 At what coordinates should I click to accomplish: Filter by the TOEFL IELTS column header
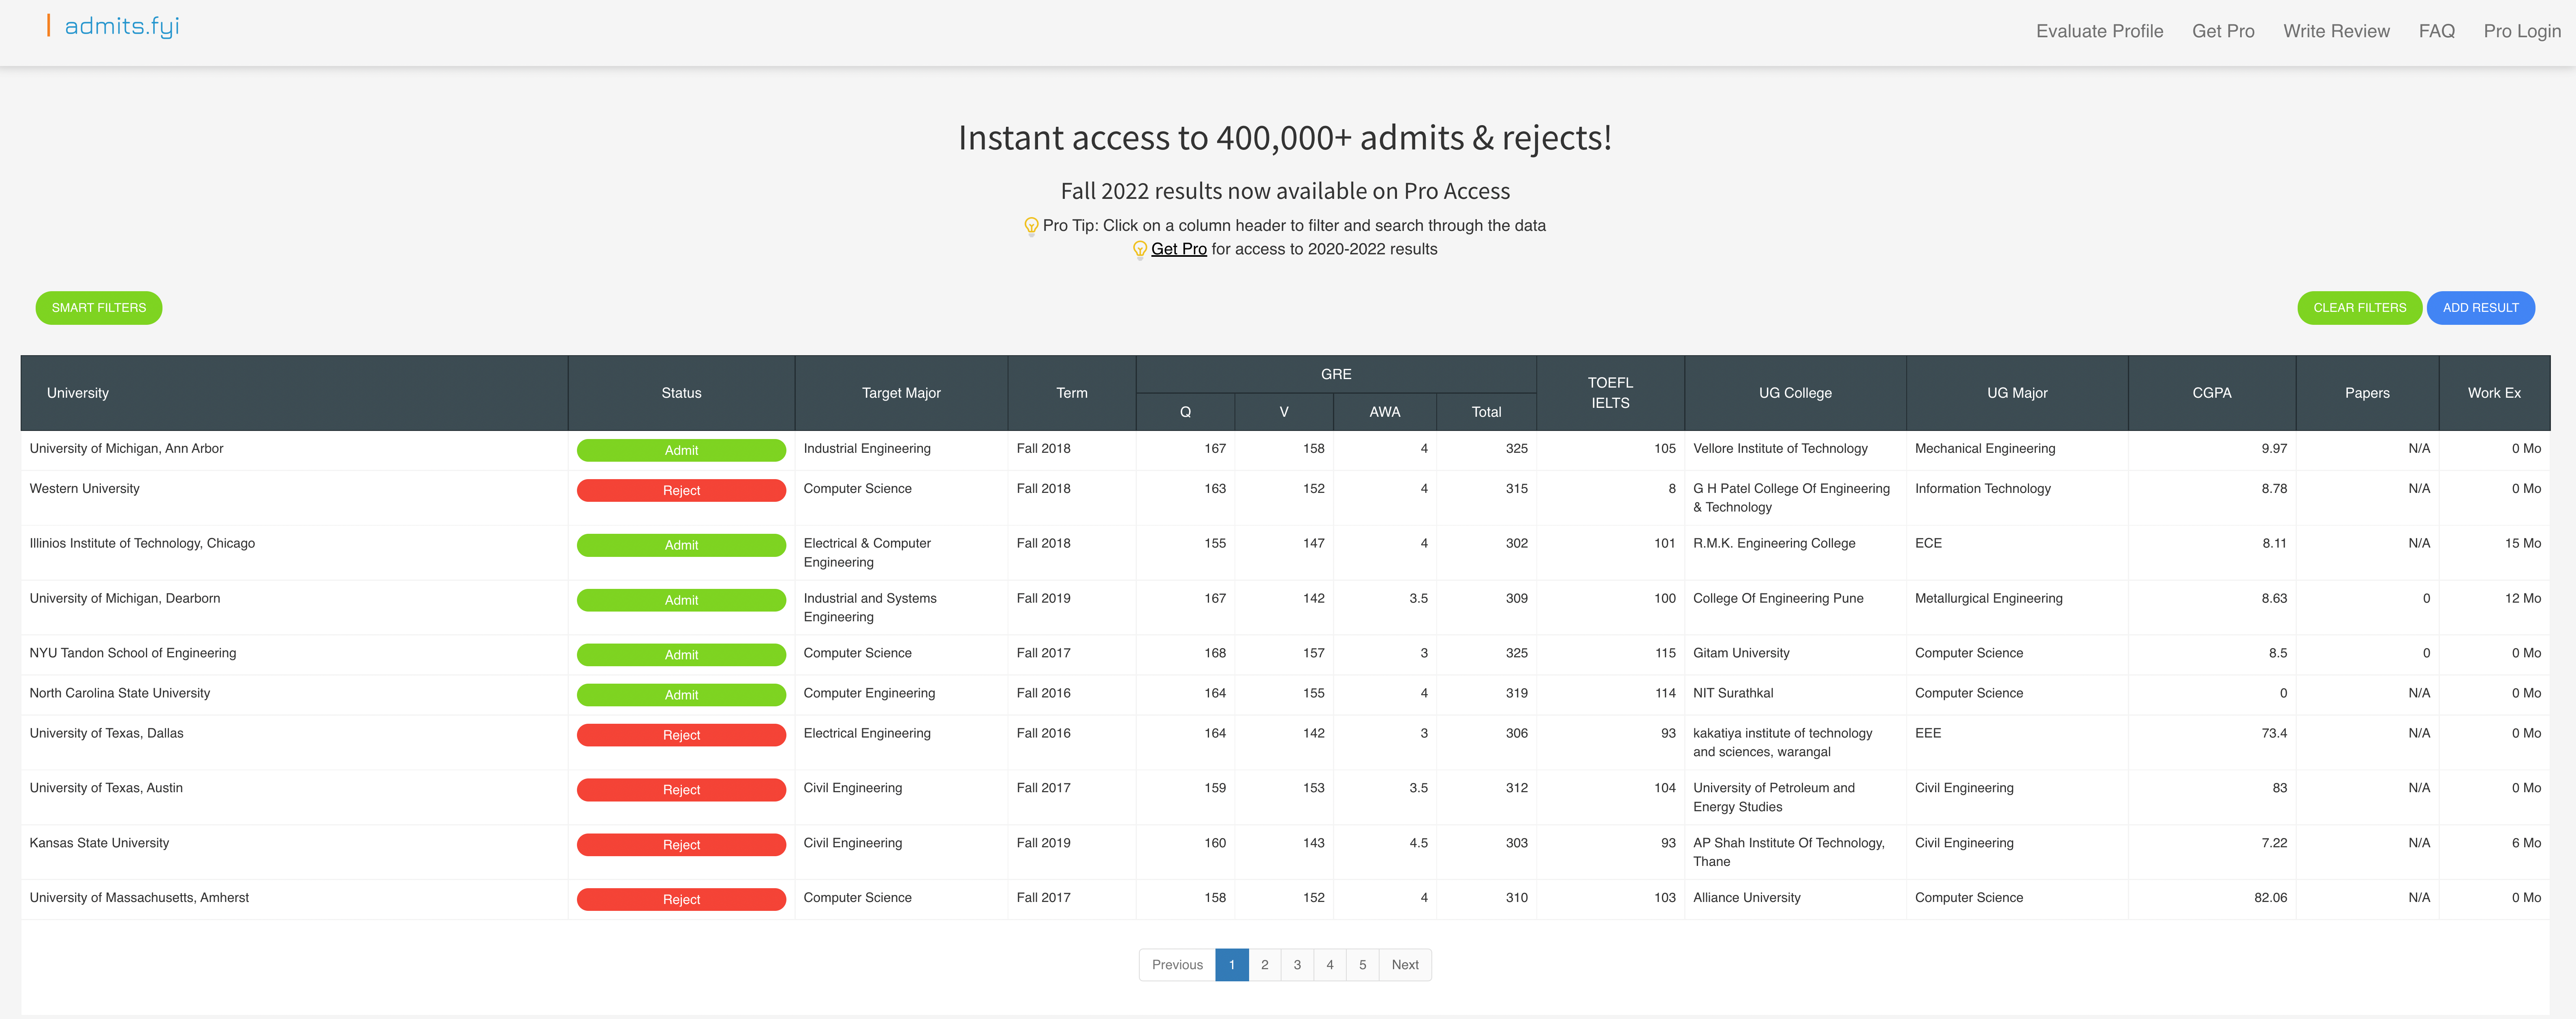[x=1610, y=393]
